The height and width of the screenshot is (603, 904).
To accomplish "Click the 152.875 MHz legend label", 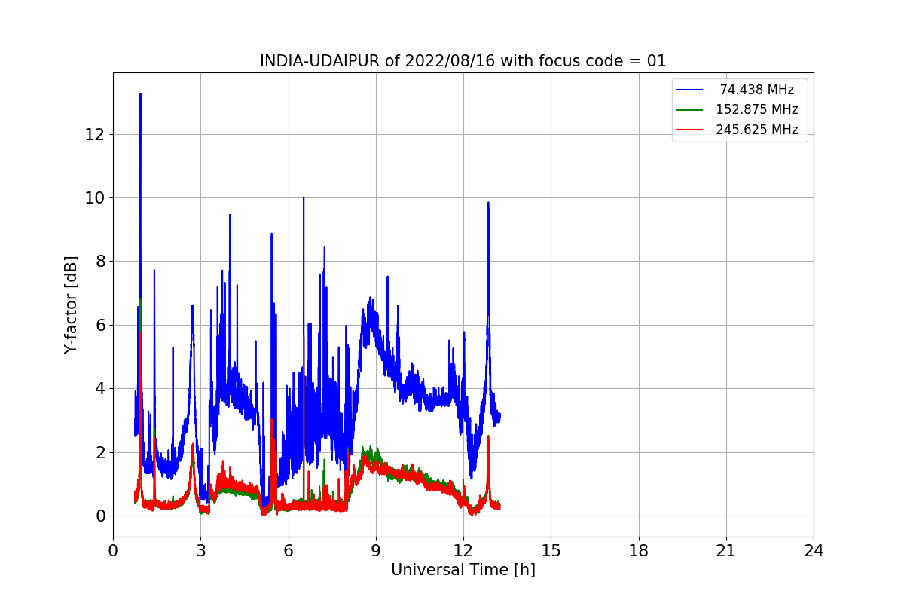I will [x=756, y=109].
